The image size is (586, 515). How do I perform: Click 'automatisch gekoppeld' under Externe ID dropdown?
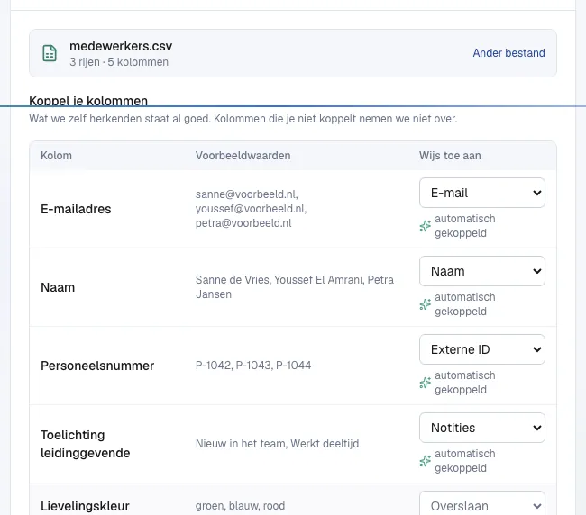pos(465,383)
